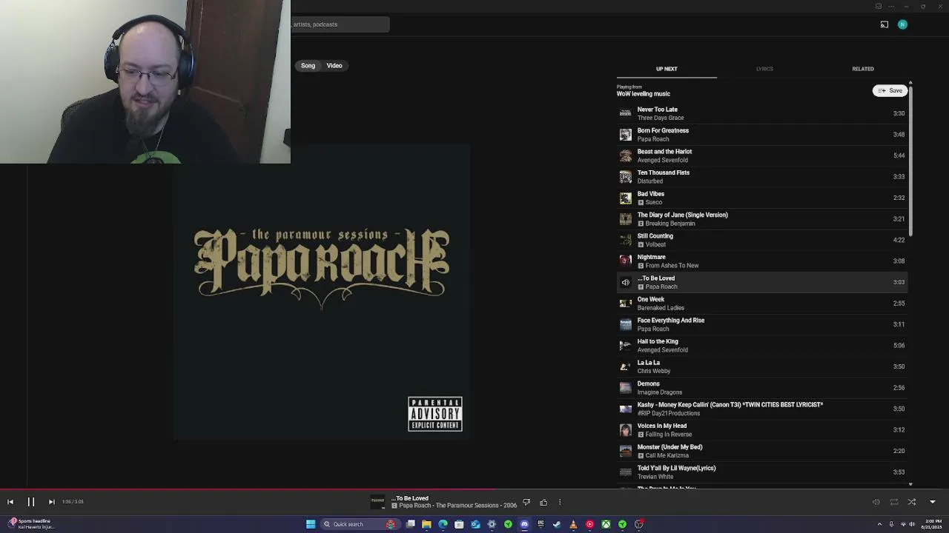Open Epic Games Launcher from the taskbar
Screen dimensions: 949x533
pos(540,524)
